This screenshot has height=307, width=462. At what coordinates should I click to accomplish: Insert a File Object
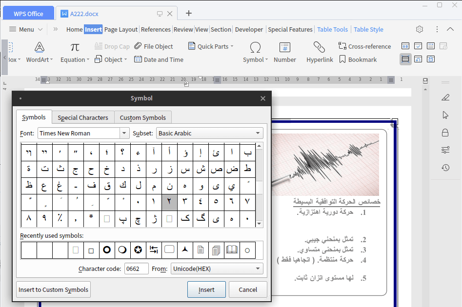[154, 46]
